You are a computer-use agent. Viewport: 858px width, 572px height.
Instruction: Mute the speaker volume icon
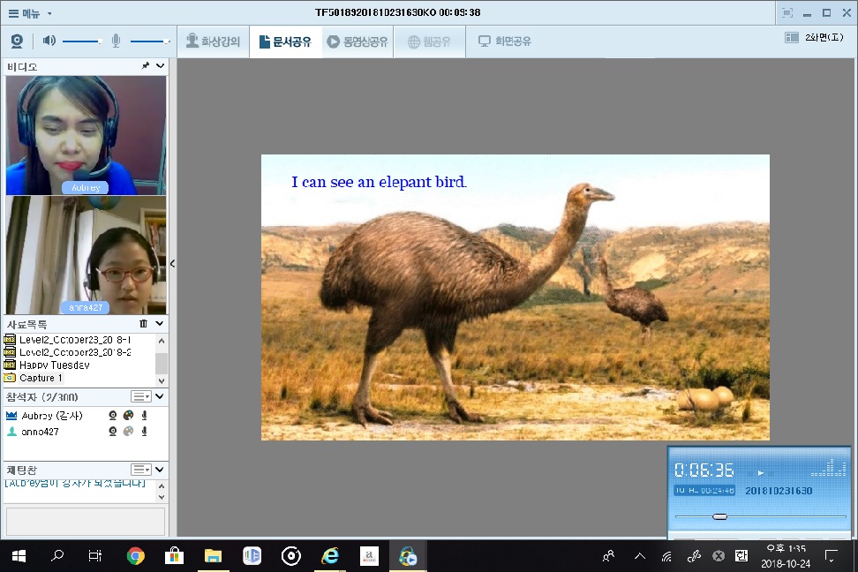[x=49, y=41]
